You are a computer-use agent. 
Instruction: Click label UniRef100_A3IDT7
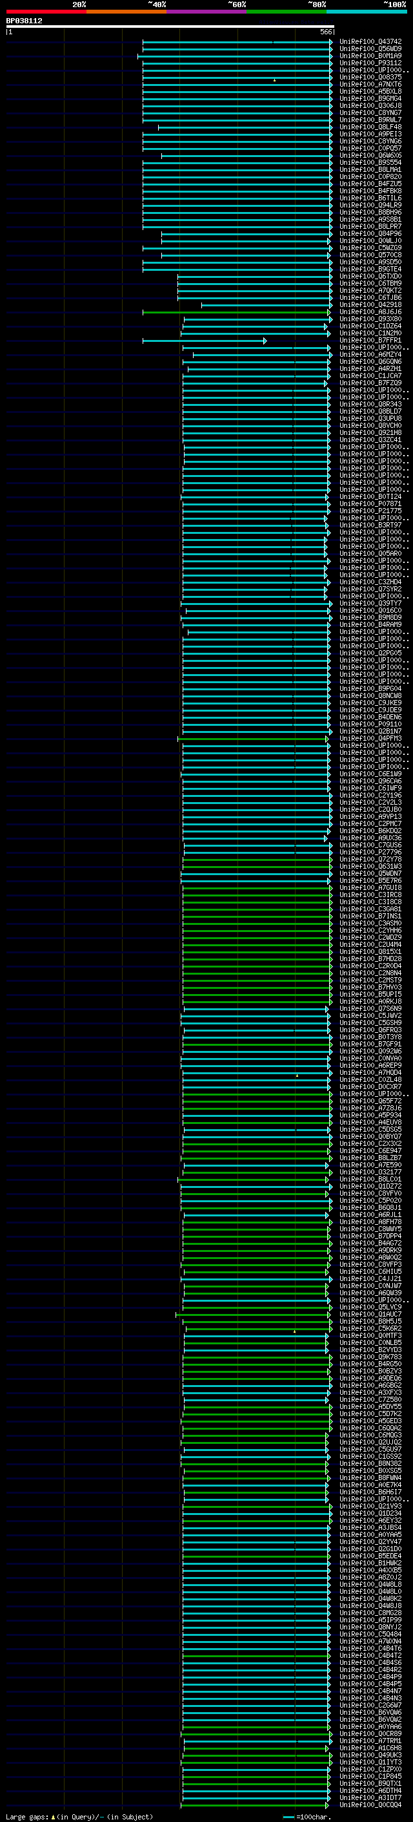(x=370, y=1798)
